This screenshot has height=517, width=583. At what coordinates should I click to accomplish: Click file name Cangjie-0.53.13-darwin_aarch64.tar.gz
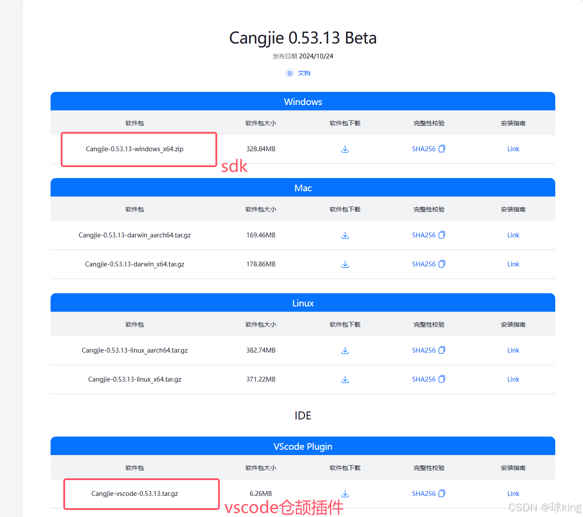[135, 235]
